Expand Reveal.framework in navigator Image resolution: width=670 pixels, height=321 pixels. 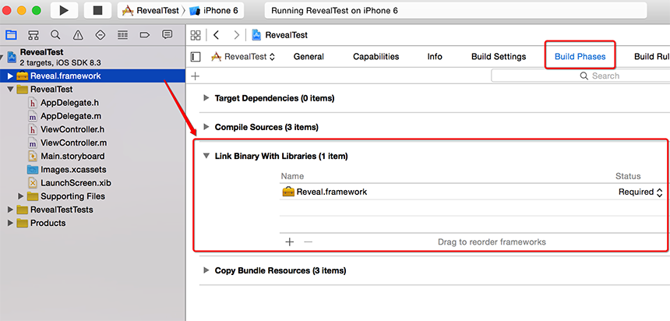(x=10, y=76)
